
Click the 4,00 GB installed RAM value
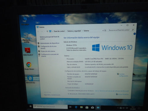tap(93, 62)
